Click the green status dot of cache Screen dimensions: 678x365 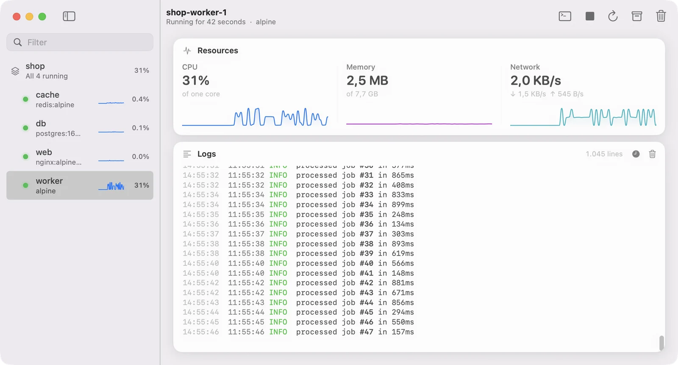[25, 99]
